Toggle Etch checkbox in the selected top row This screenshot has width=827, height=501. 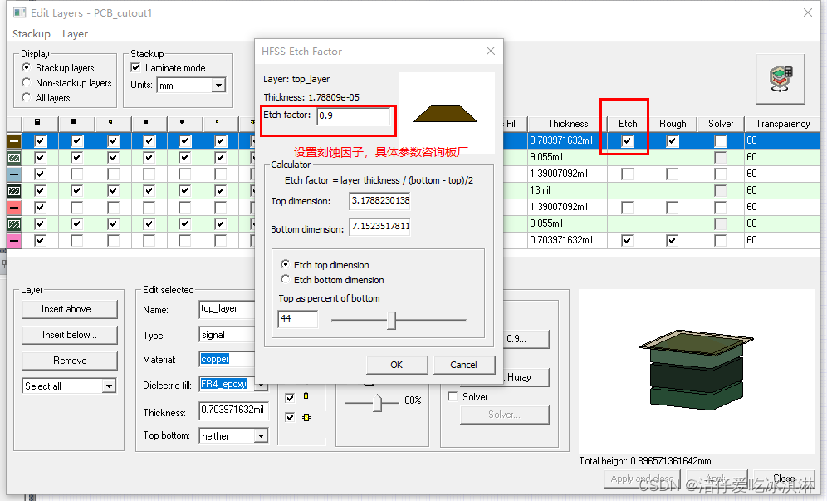627,141
